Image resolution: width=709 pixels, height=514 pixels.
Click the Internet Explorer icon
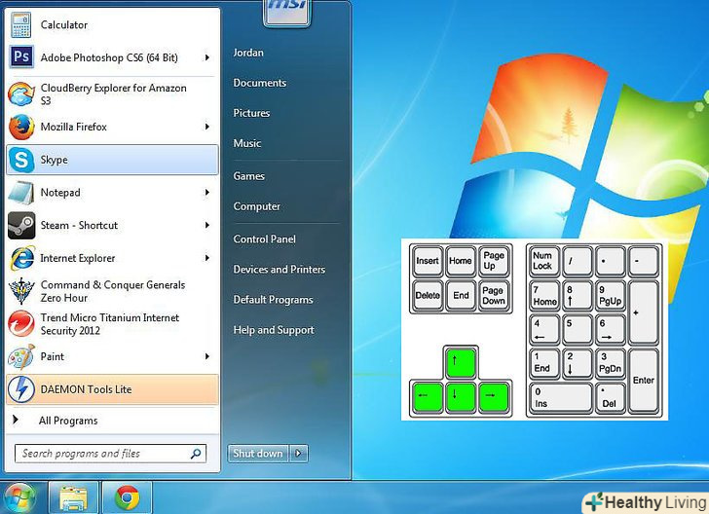tap(20, 258)
